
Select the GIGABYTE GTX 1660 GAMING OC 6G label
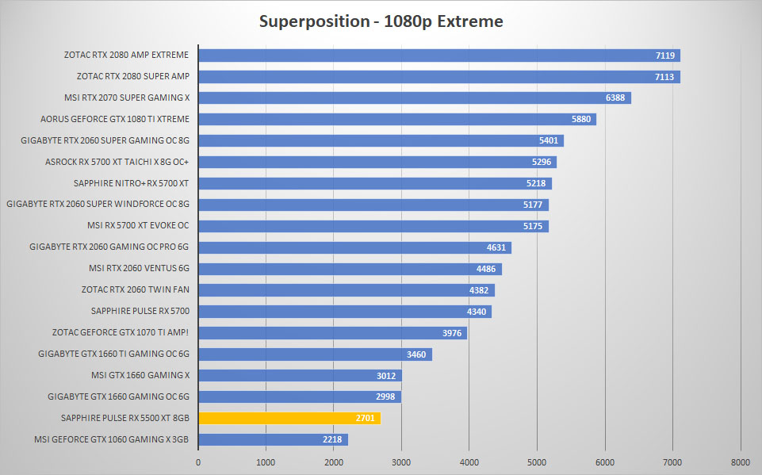tap(118, 396)
